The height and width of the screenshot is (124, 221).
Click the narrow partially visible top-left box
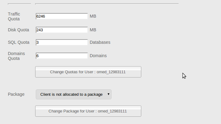coord(19,4)
